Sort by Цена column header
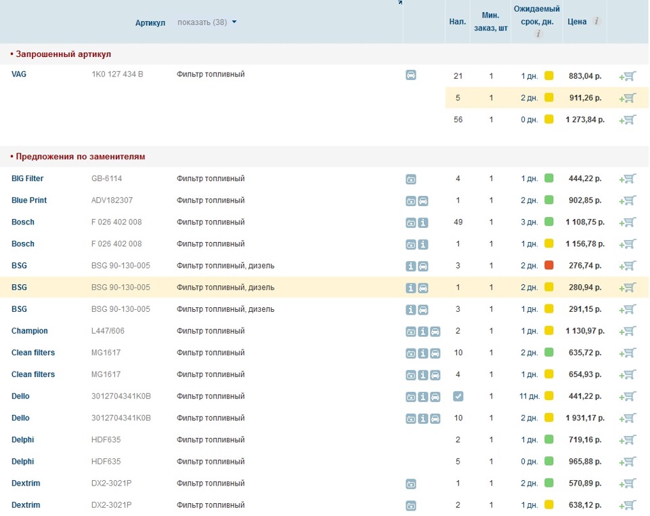The image size is (650, 516). 577,22
